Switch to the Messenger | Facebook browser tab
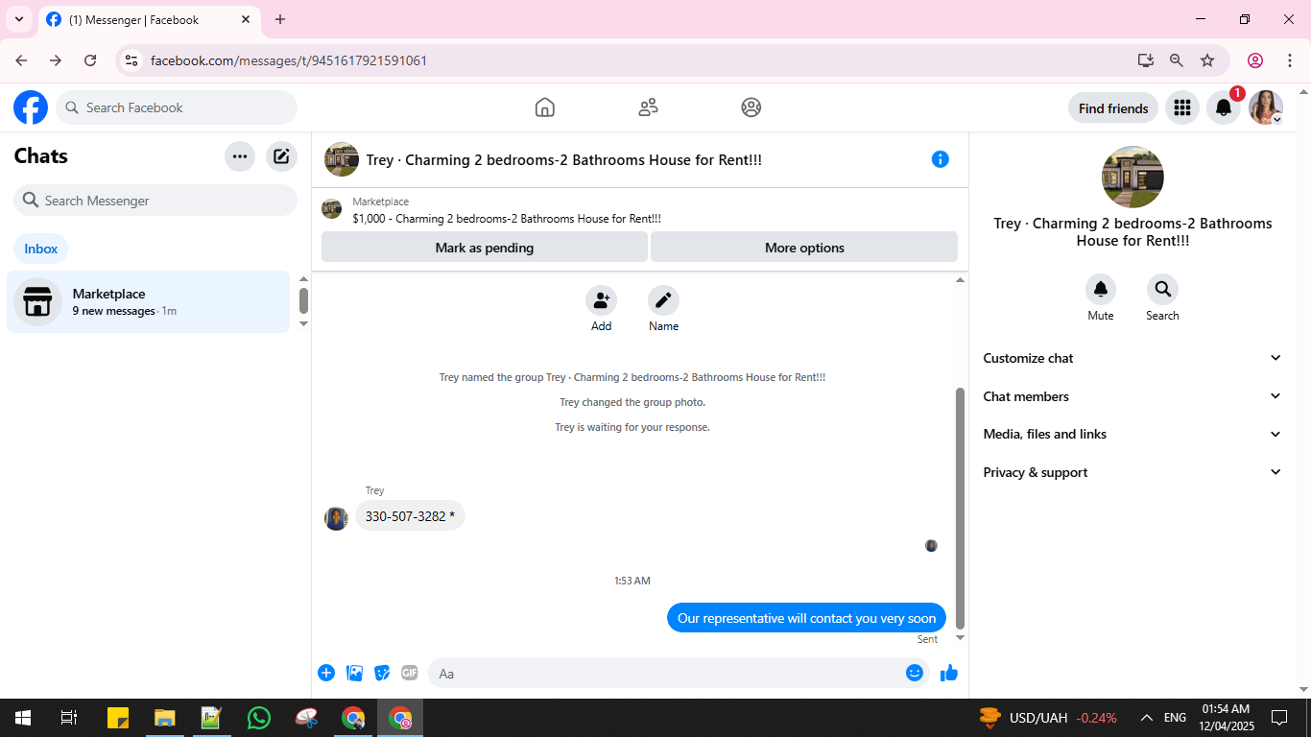Viewport: 1311px width, 737px height. click(150, 19)
